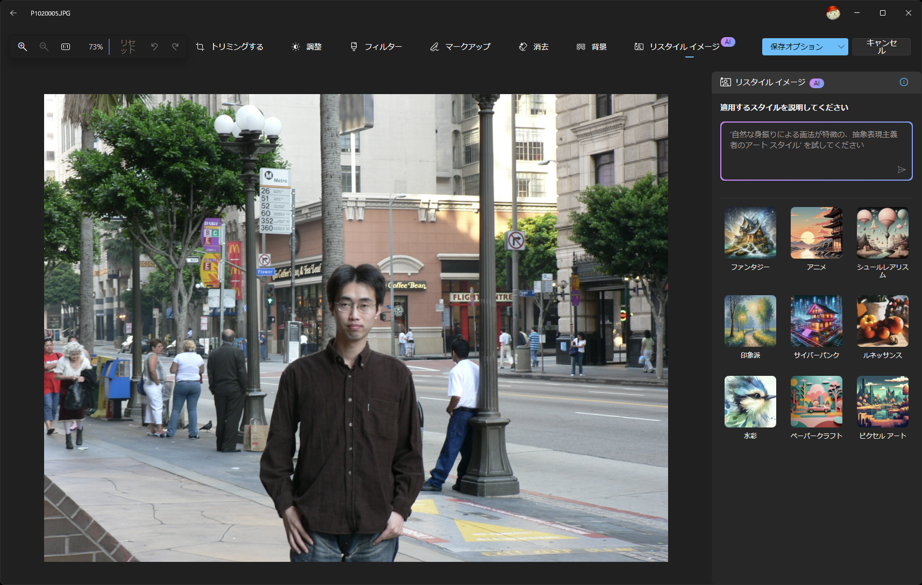Image resolution: width=922 pixels, height=585 pixels.
Task: Close the Photos editor window
Action: click(909, 13)
